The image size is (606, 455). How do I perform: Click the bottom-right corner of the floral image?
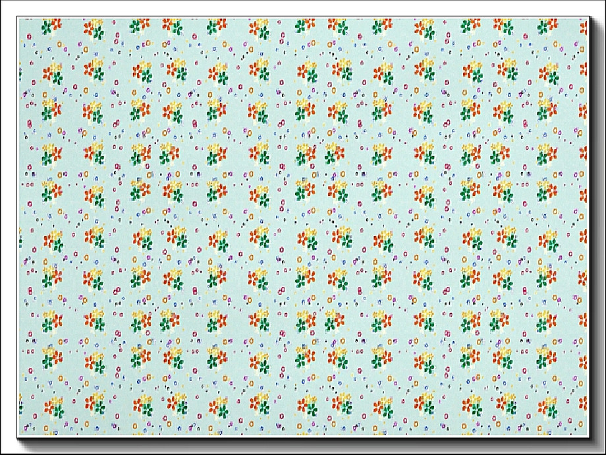point(586,435)
